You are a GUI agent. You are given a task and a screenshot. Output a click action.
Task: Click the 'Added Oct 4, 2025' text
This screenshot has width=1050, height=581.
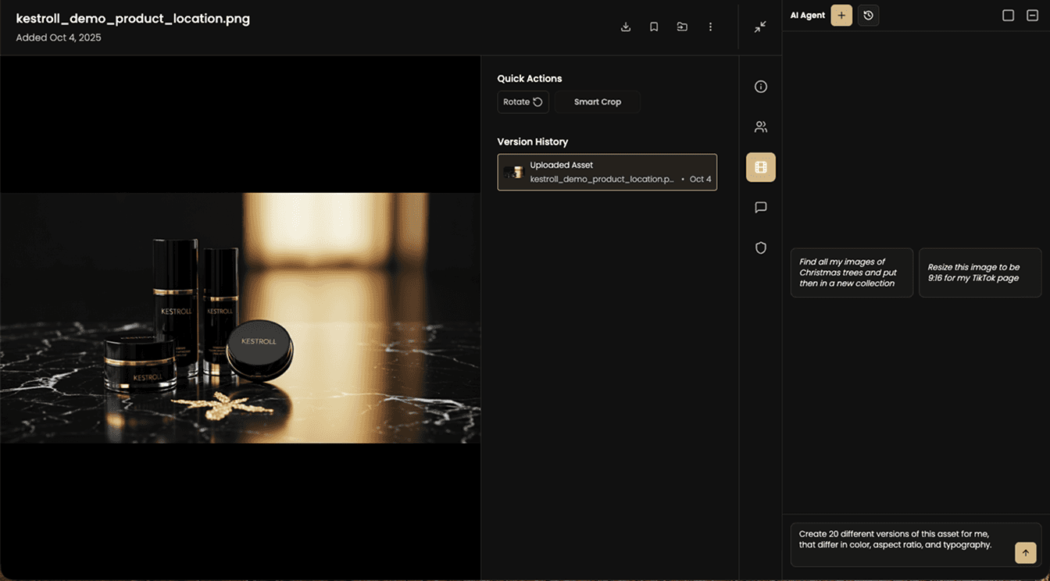(x=59, y=37)
